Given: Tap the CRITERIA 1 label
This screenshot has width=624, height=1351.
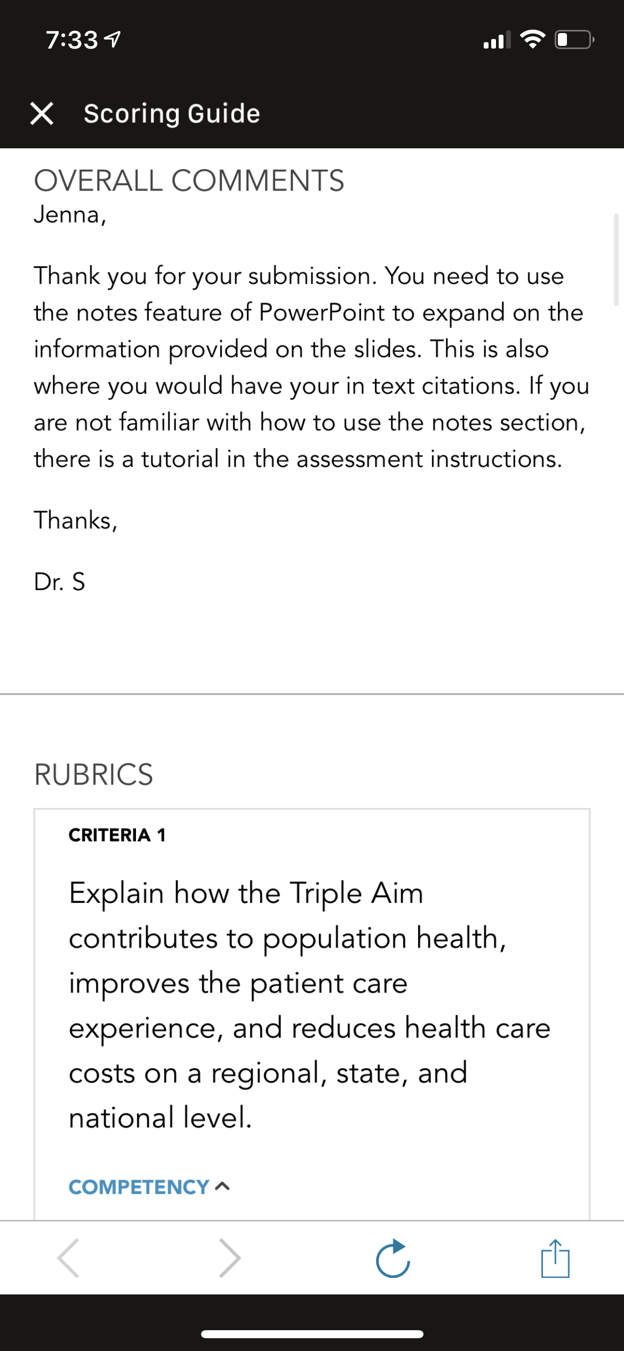Looking at the screenshot, I should (117, 835).
